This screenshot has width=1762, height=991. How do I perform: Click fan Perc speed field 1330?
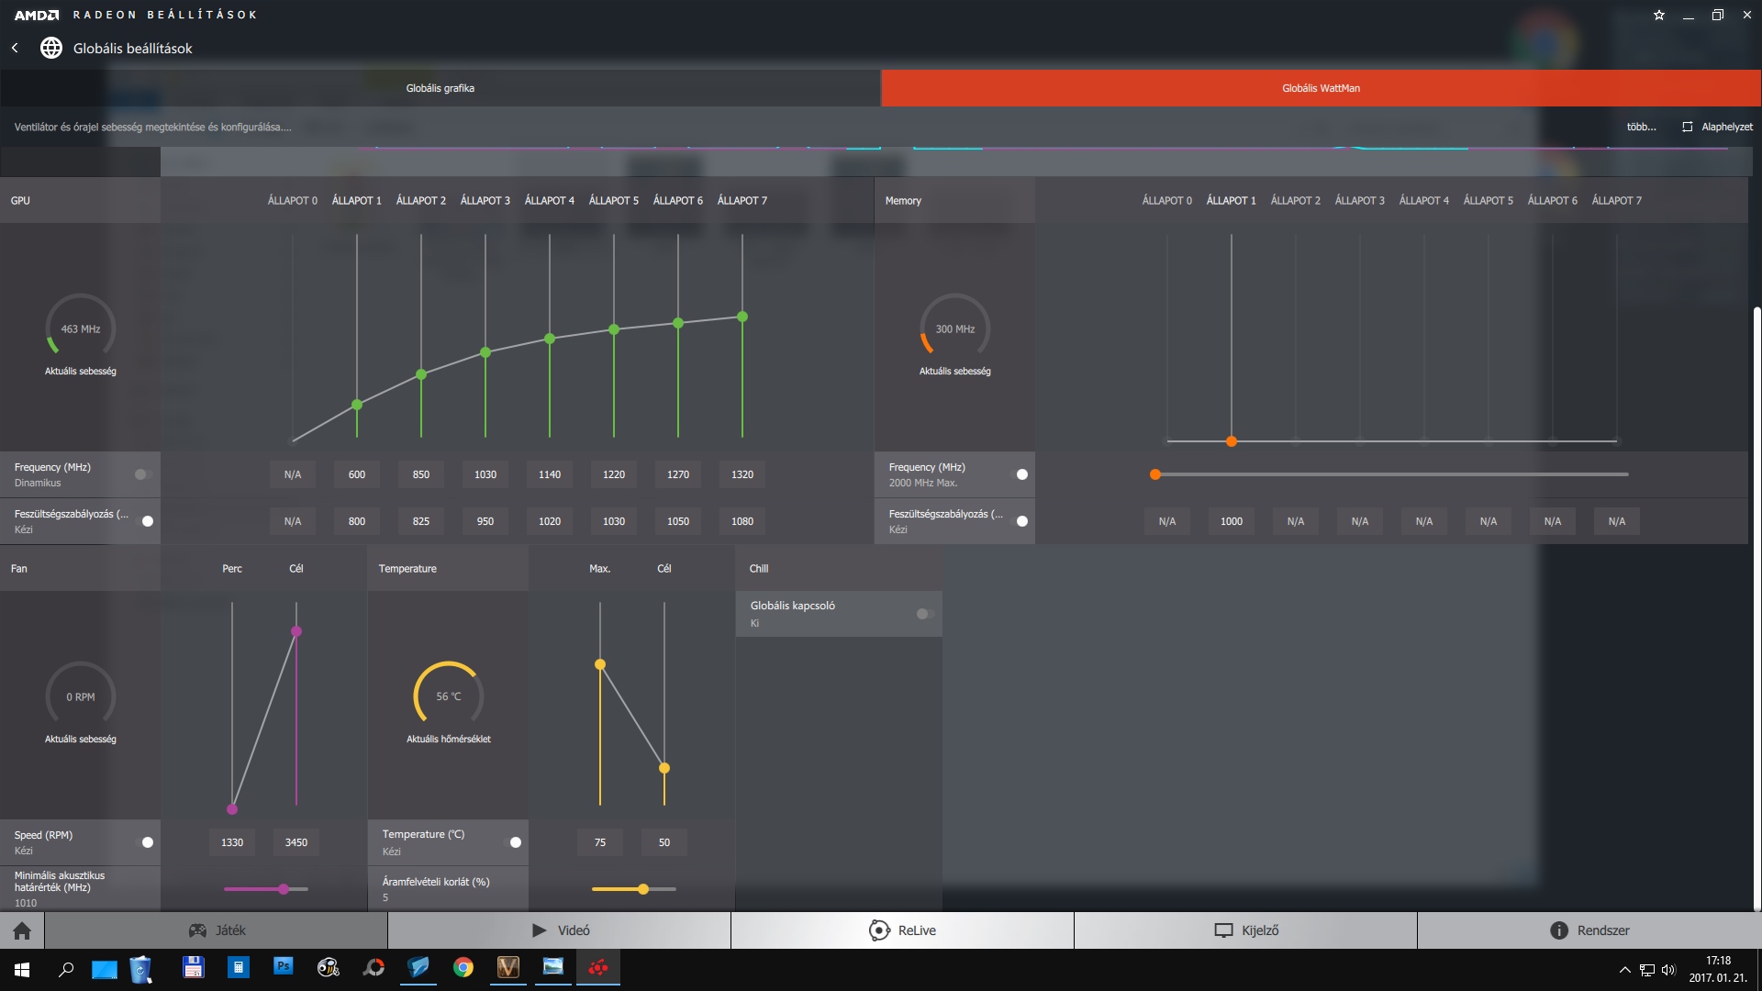232,842
